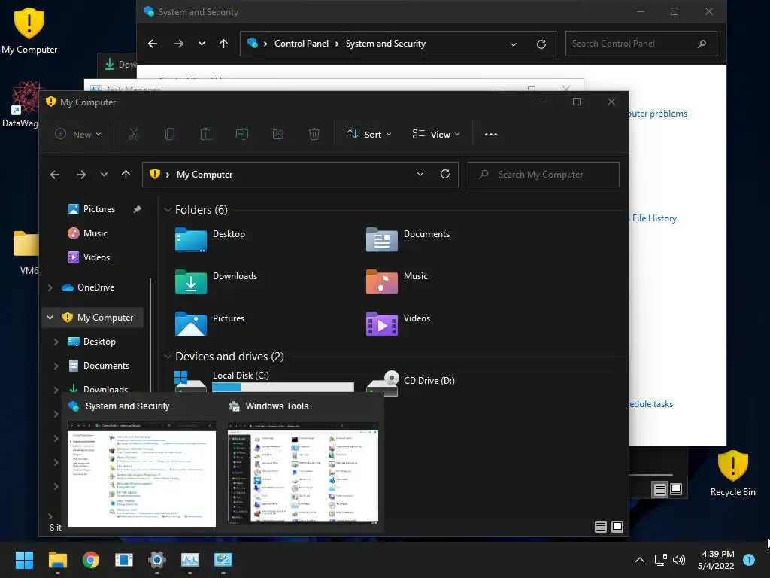Image resolution: width=770 pixels, height=578 pixels.
Task: Open Control Panel address bar dropdown
Action: [x=514, y=44]
